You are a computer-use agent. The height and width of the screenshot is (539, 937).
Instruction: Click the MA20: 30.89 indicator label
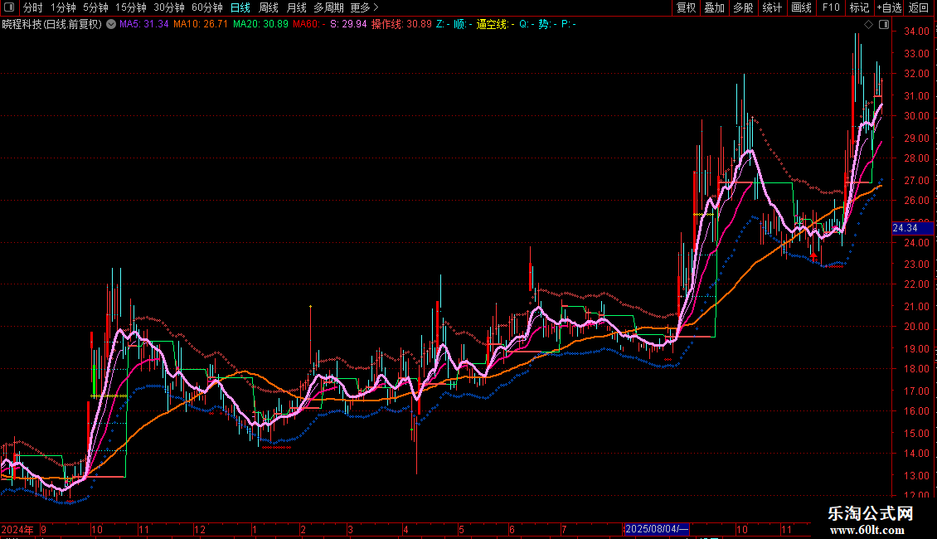pyautogui.click(x=260, y=25)
